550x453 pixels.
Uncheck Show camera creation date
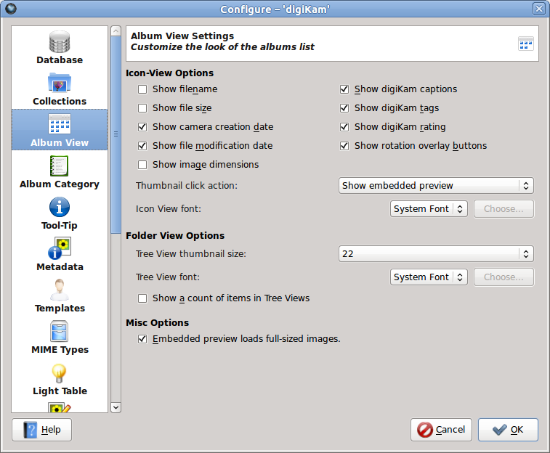pos(142,127)
